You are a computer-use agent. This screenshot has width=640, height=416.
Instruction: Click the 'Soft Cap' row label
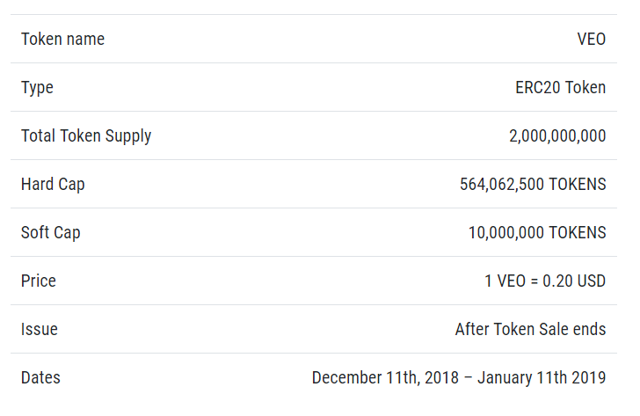click(x=51, y=233)
